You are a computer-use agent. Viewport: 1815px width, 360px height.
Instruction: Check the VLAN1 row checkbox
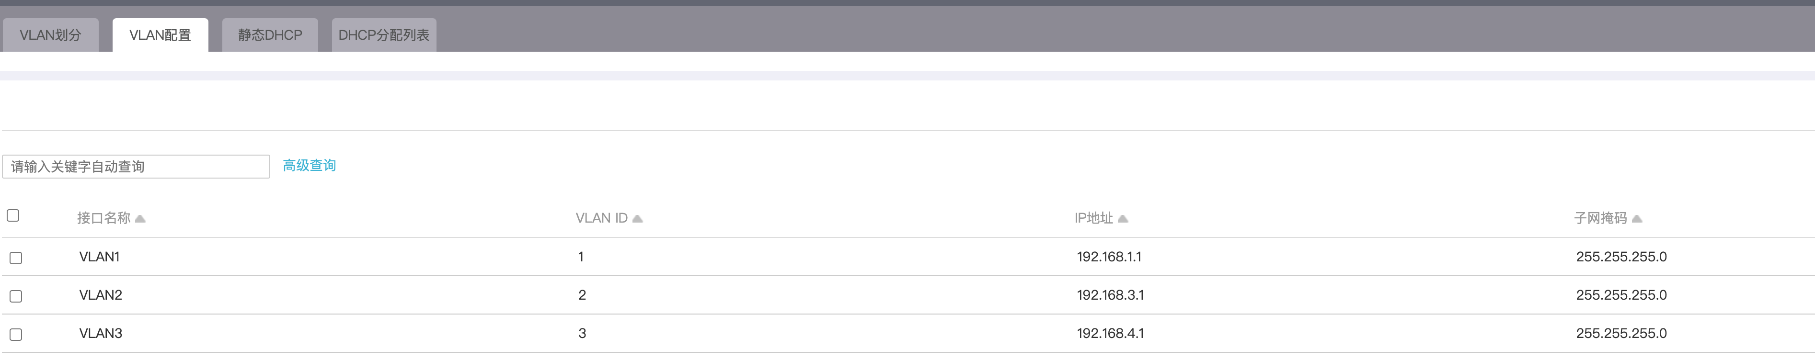[16, 258]
